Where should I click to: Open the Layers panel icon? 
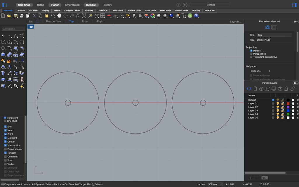click(249, 89)
